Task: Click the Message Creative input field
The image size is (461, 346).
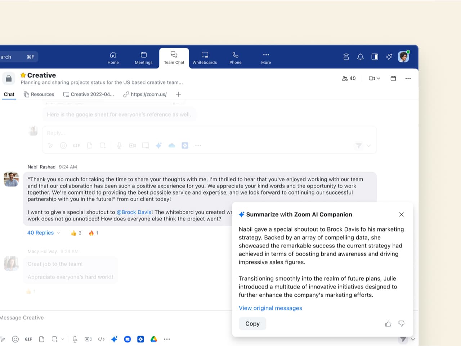Action: tap(108, 318)
